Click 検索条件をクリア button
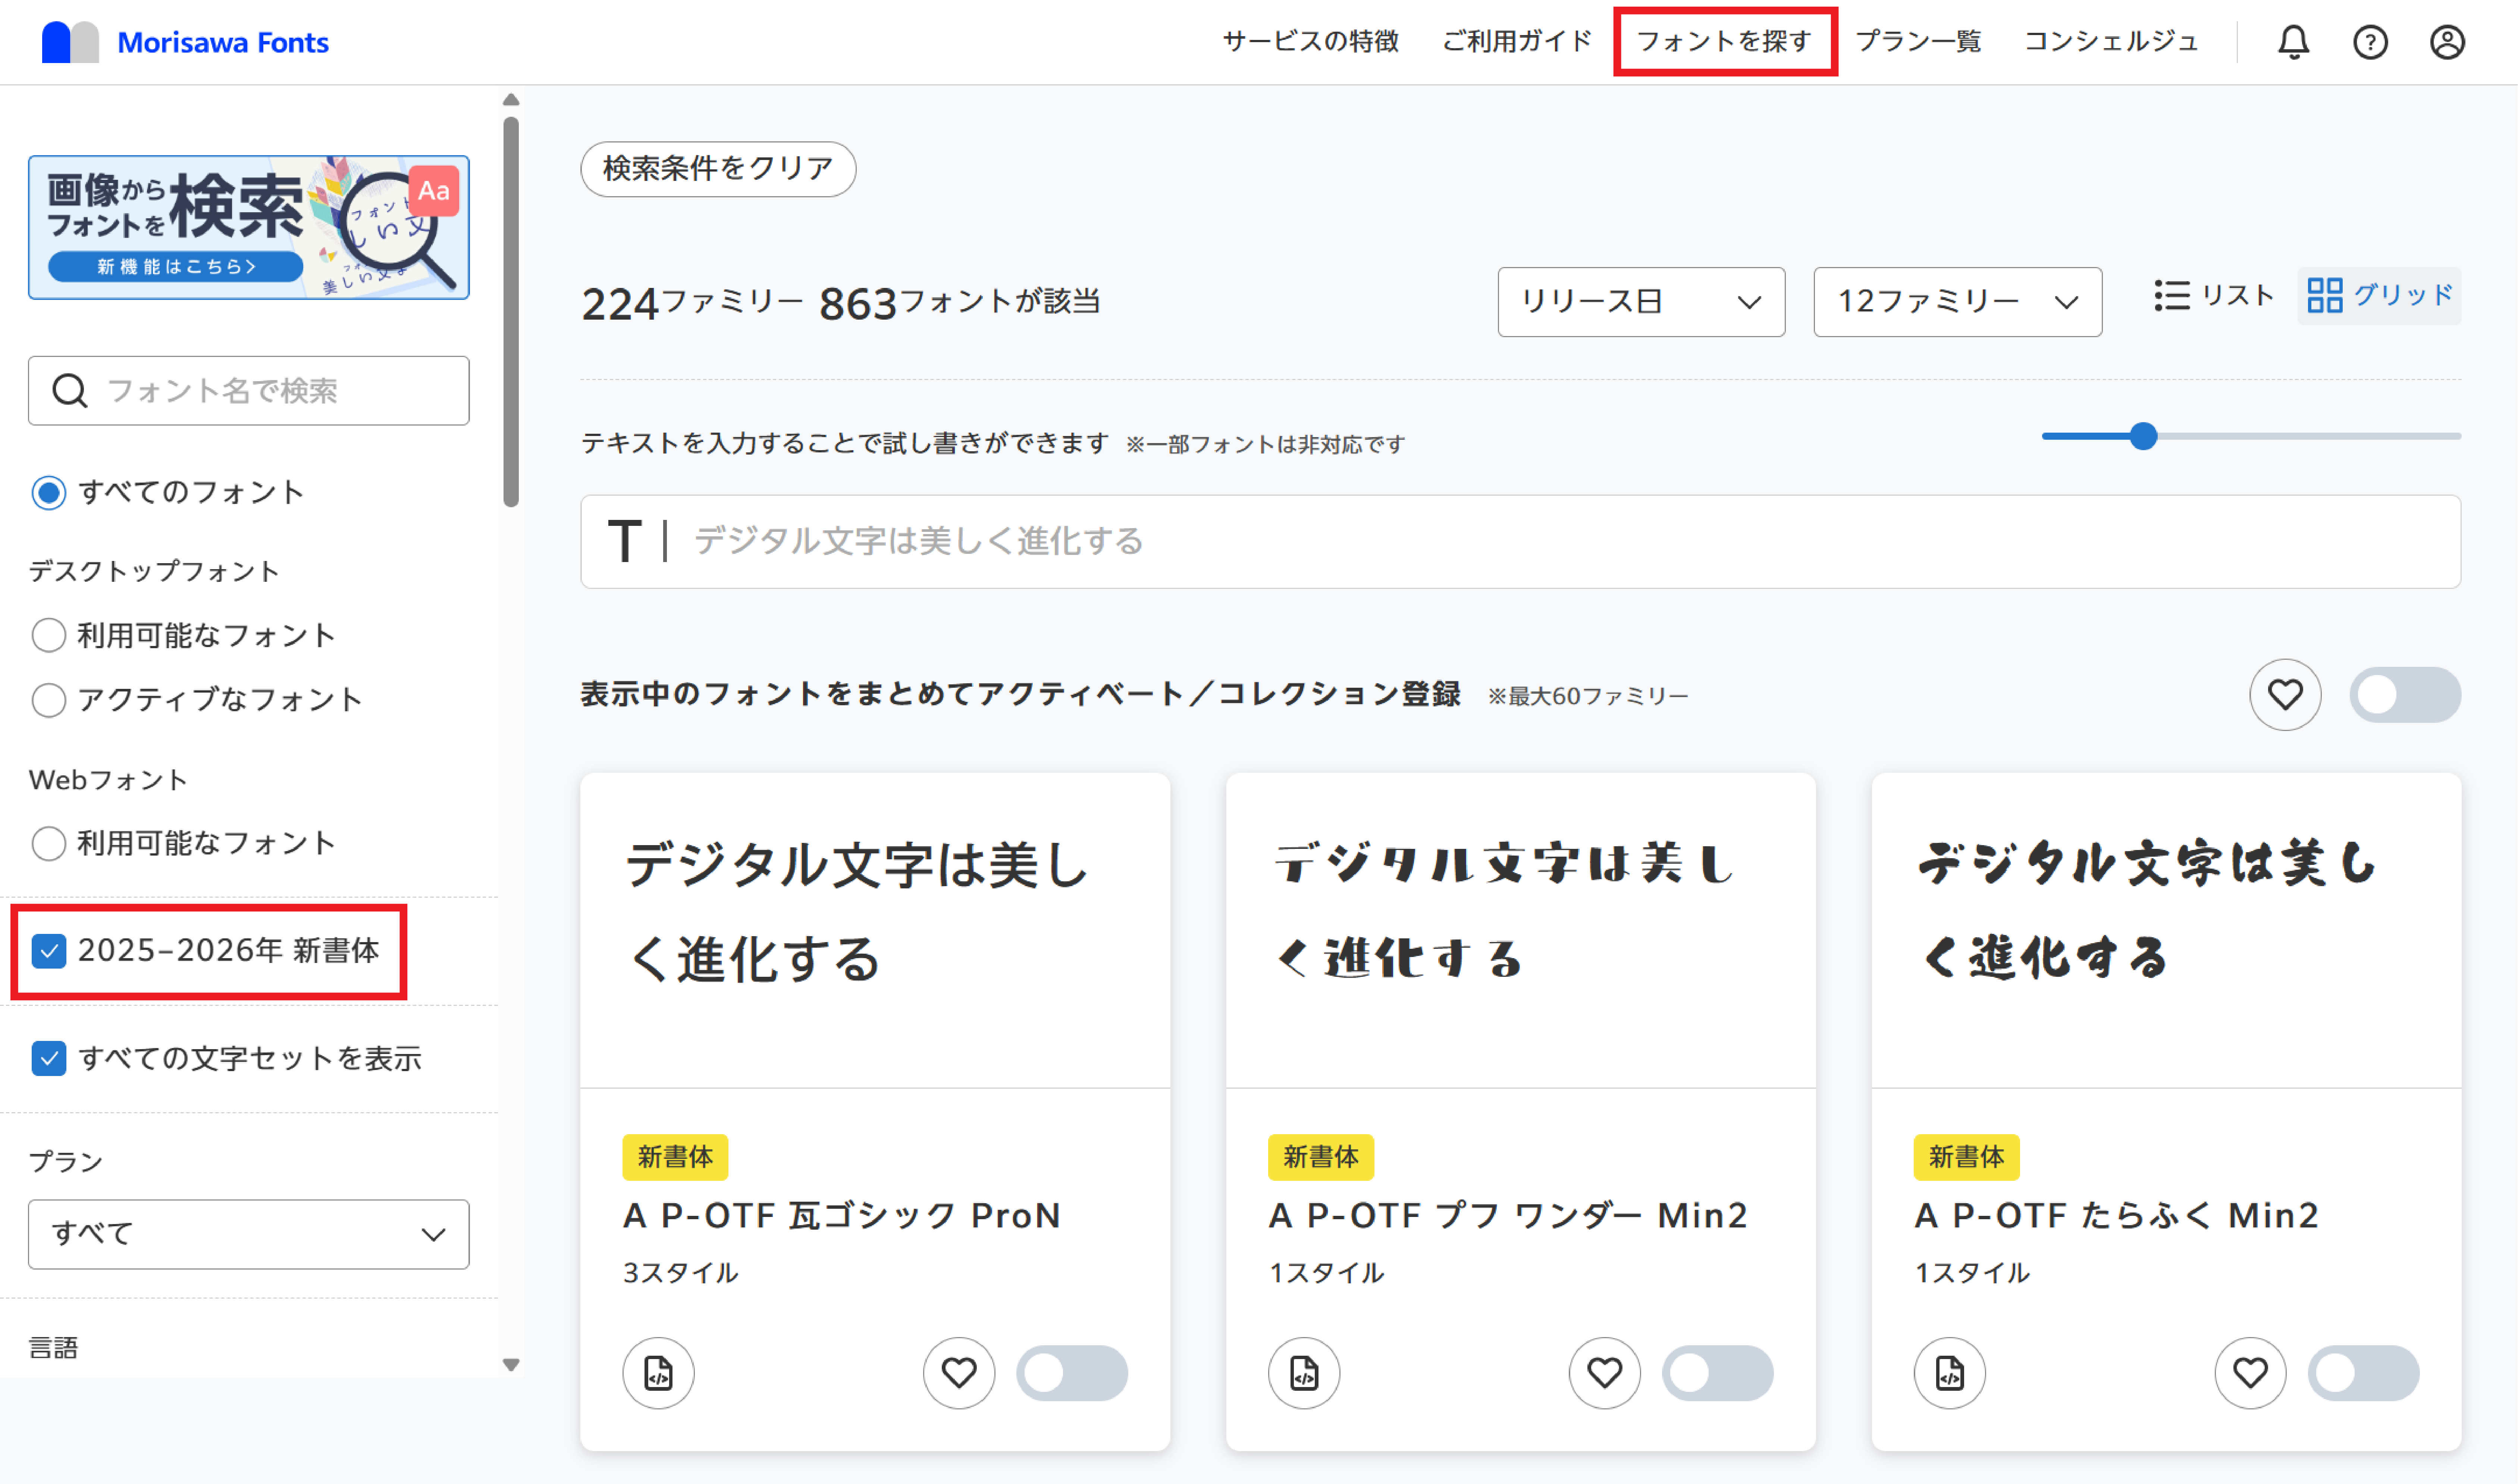 pos(718,169)
